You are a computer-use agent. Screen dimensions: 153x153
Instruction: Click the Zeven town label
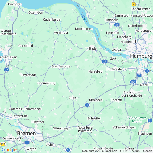pyautogui.click(x=73, y=98)
